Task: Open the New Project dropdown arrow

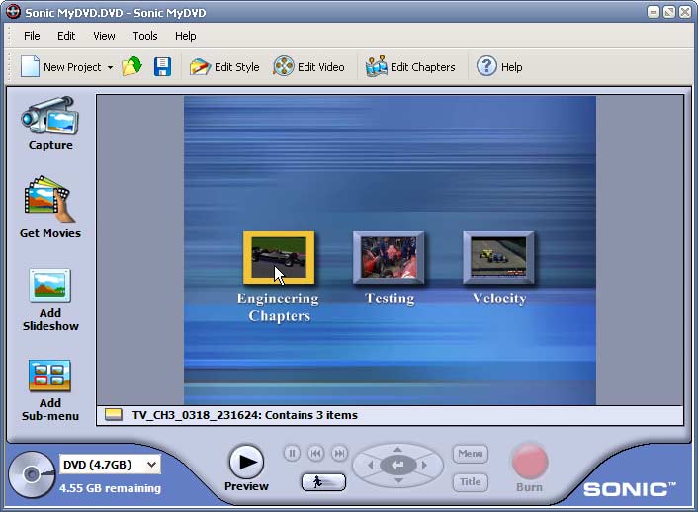Action: [x=110, y=67]
